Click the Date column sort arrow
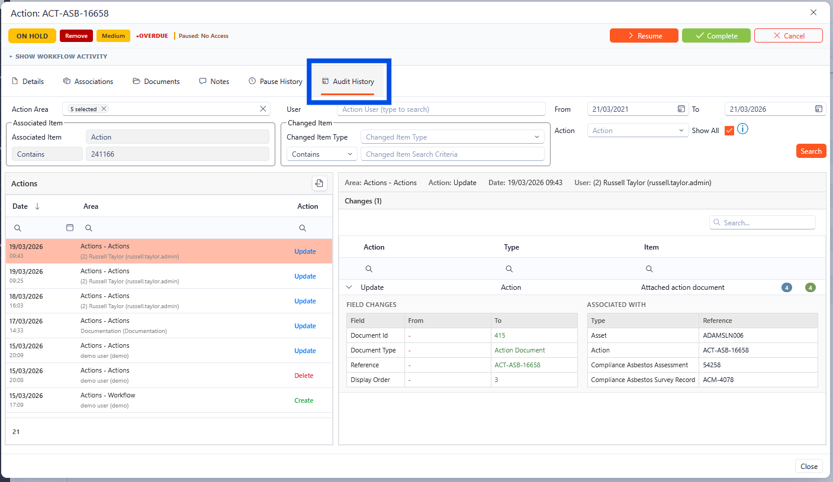The image size is (833, 482). point(37,206)
